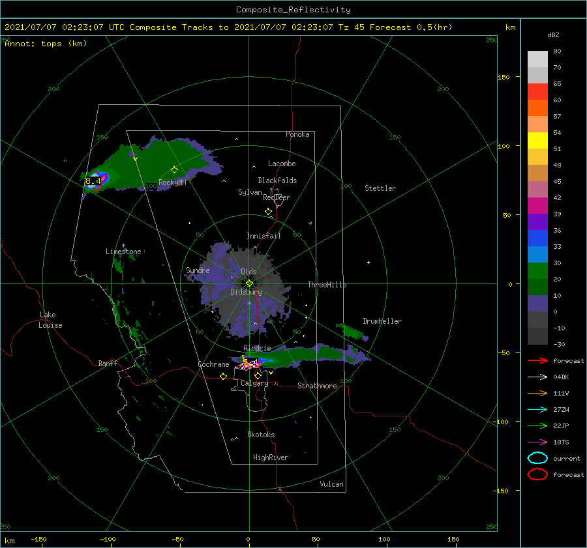The width and height of the screenshot is (587, 548).
Task: Click the yellow diamond marker near RockyMH
Action: (174, 170)
